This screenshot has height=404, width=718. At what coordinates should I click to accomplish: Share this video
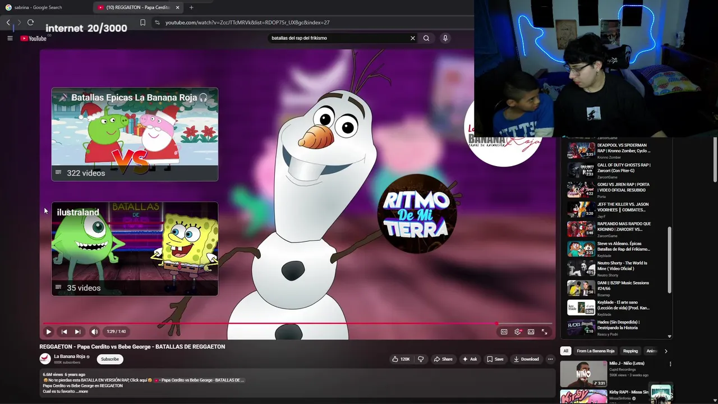click(443, 359)
